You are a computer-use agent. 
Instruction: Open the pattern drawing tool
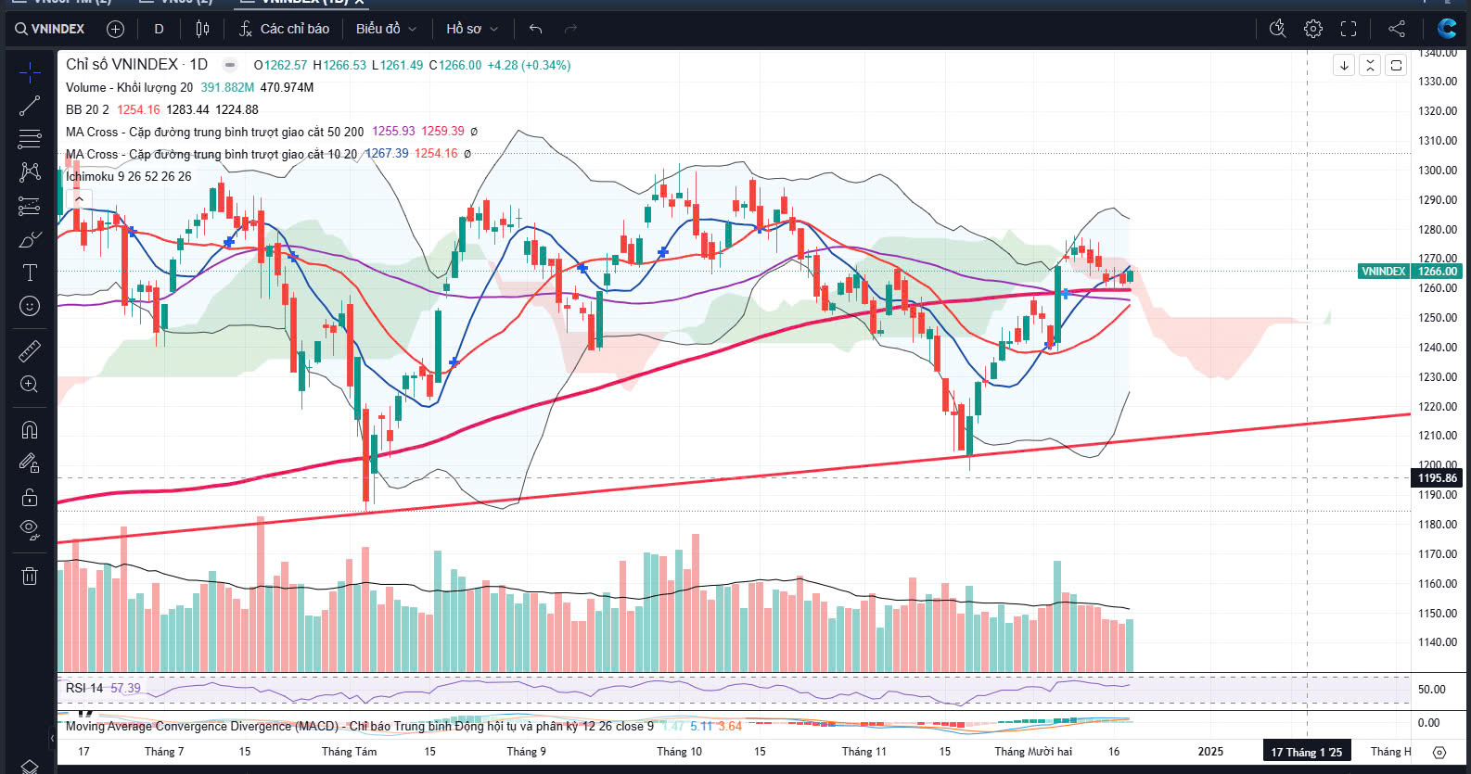[30, 172]
